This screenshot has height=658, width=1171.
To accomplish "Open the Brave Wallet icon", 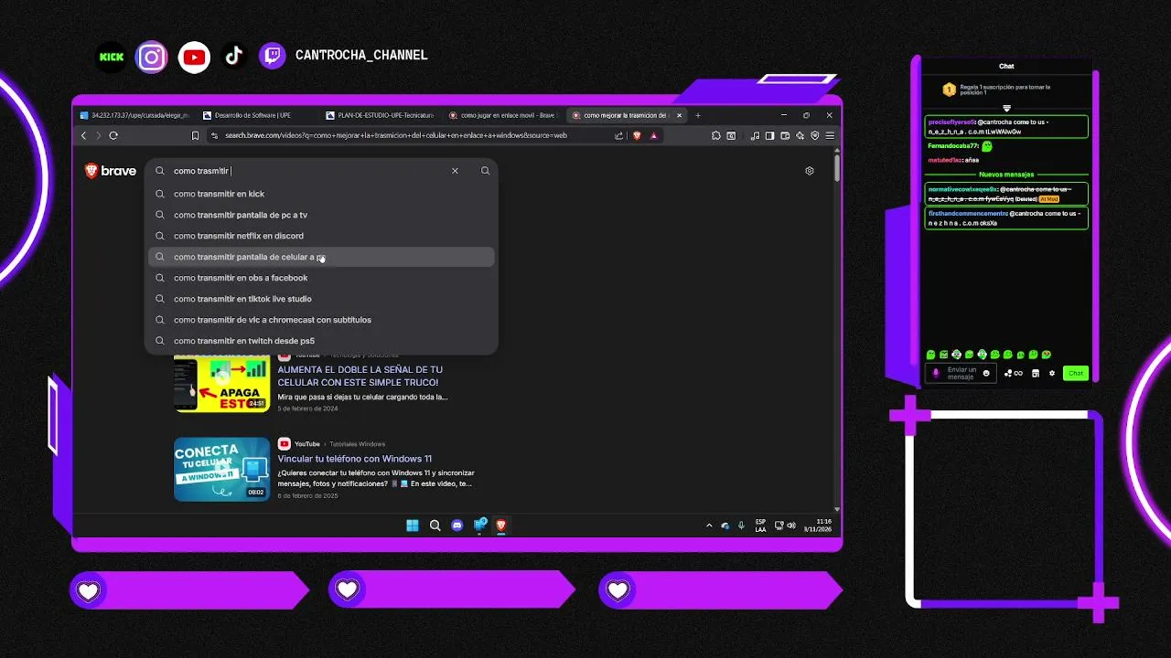I will [x=785, y=135].
